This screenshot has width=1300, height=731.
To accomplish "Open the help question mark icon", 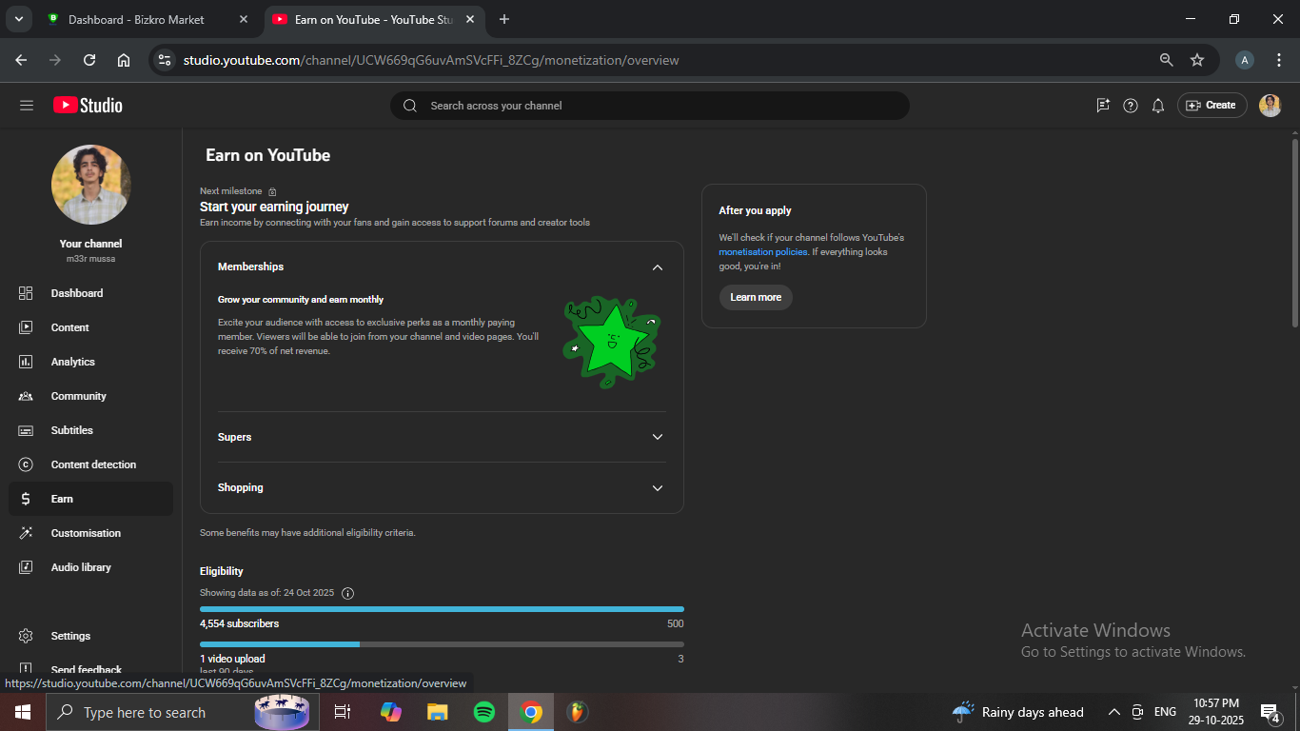I will pos(1131,106).
